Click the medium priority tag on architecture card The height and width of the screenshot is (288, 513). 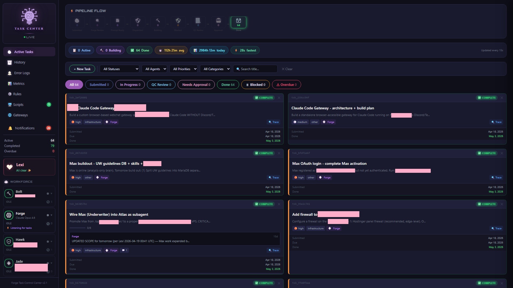[x=300, y=122]
